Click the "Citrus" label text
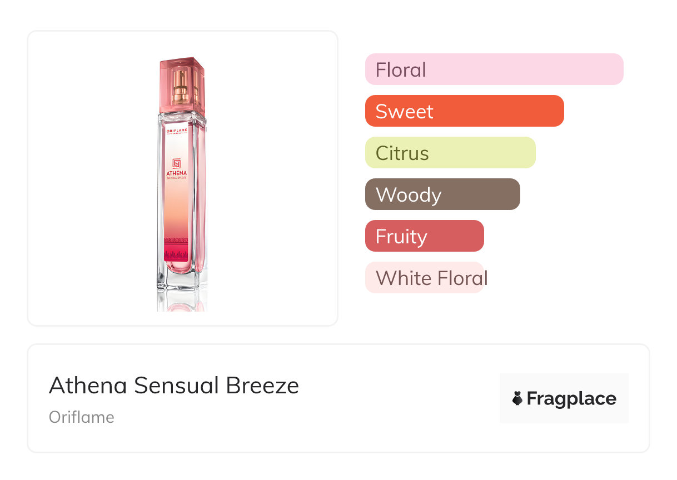The height and width of the screenshot is (480, 677). pos(402,153)
